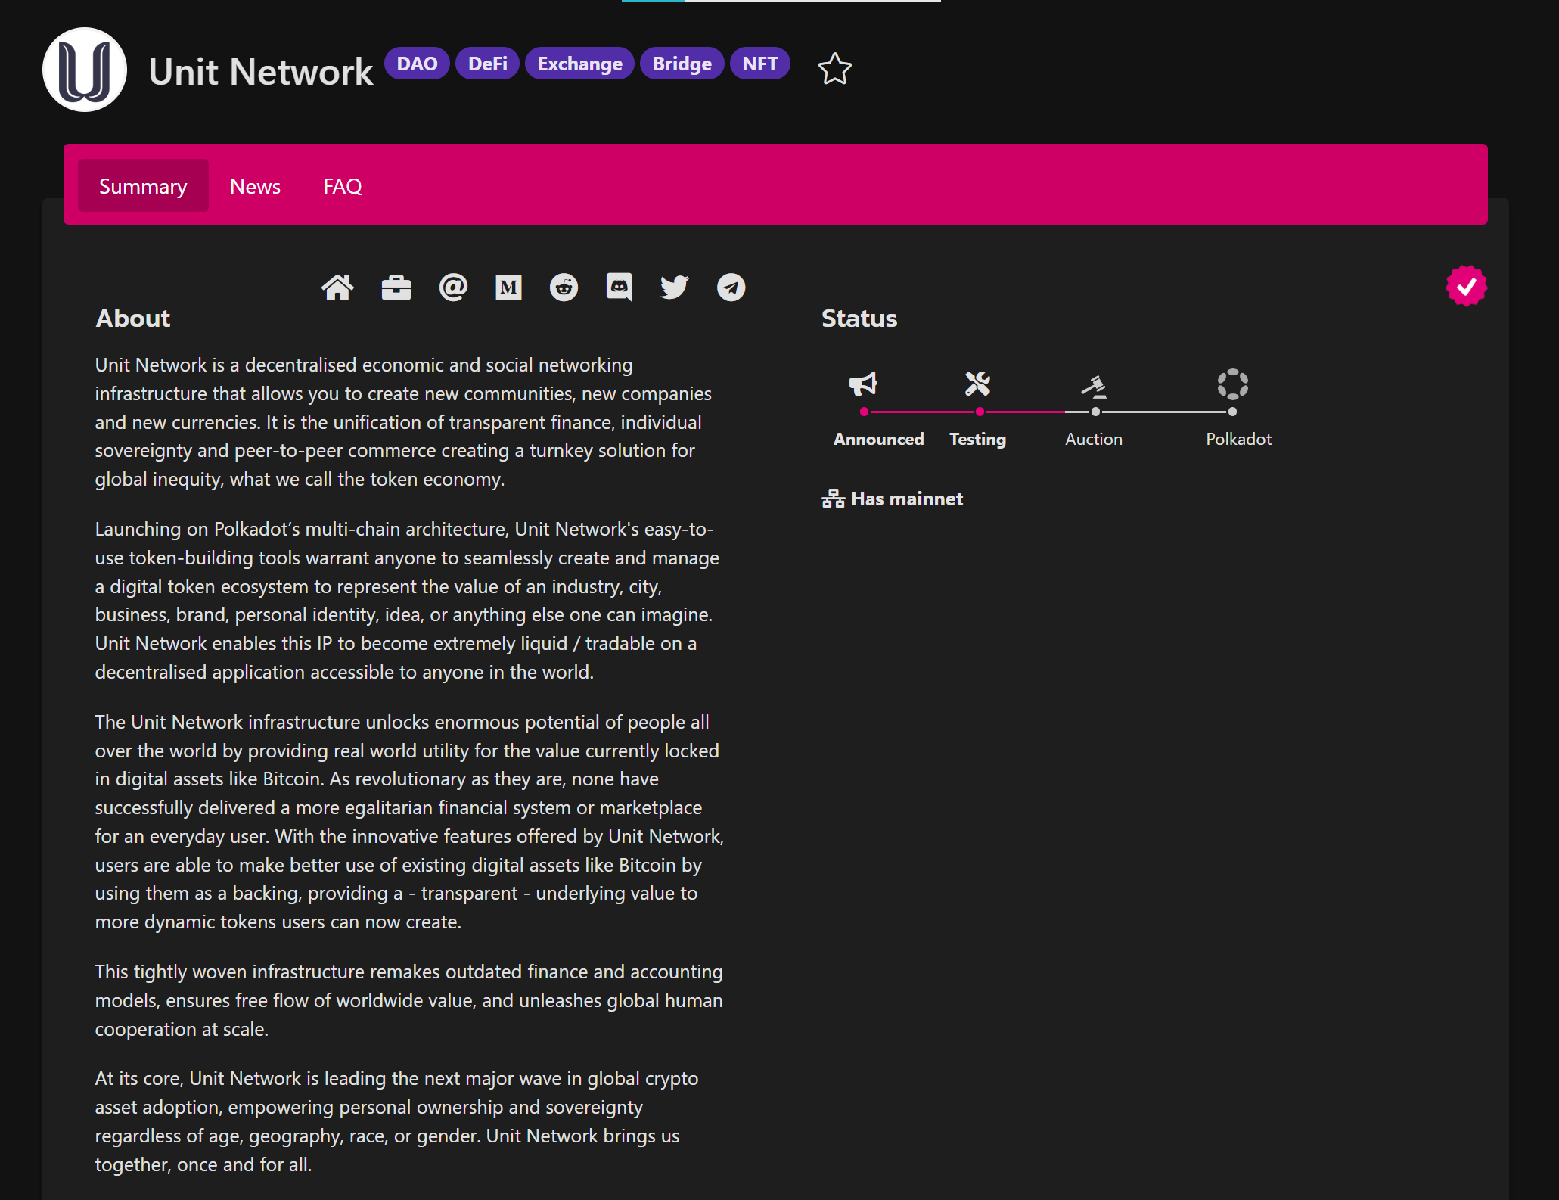Open the email at-sign icon

point(453,288)
